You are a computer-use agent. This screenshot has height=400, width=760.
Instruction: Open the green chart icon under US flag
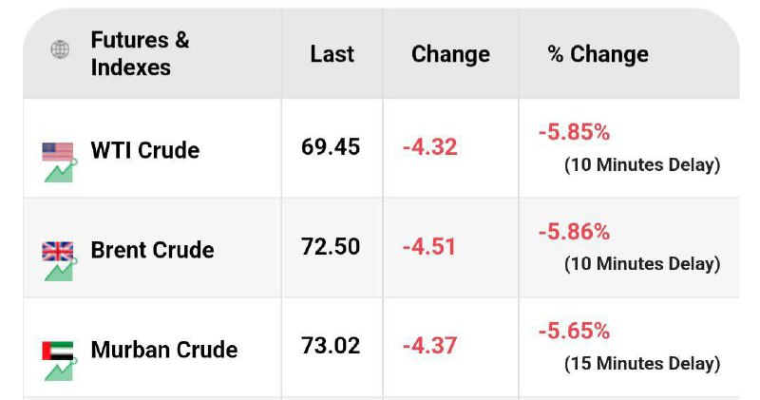[x=60, y=172]
